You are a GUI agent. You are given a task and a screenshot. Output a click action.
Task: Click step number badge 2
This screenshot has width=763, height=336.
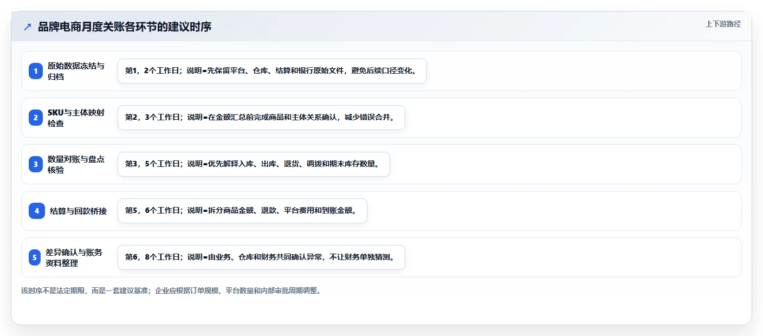[36, 118]
